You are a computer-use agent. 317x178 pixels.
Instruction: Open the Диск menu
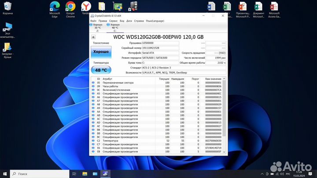129,21
